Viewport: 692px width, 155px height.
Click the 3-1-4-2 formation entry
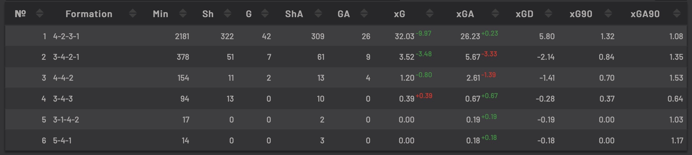[x=66, y=120]
